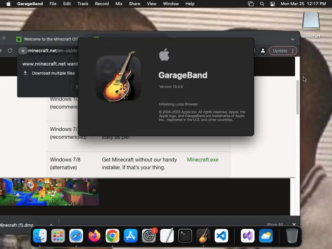This screenshot has height=249, width=332.
Task: Click the Apple logo in GarageBand splash
Action: click(x=164, y=54)
